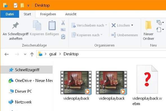This screenshot has width=166, height=111.
Task: Open the Customize Quick Access Toolbar dropdown
Action: tap(28, 6)
